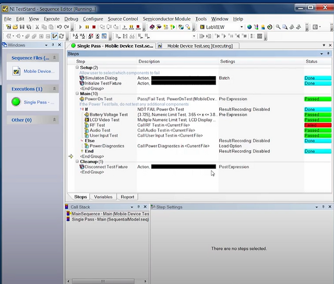This screenshot has height=284, width=334.
Task: Open the Semiconductor Module menu
Action: [x=166, y=19]
